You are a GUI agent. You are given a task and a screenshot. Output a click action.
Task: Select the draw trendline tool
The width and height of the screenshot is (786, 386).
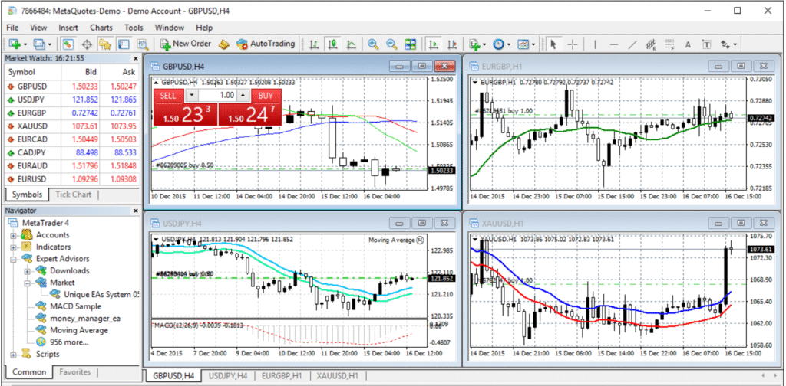(632, 44)
